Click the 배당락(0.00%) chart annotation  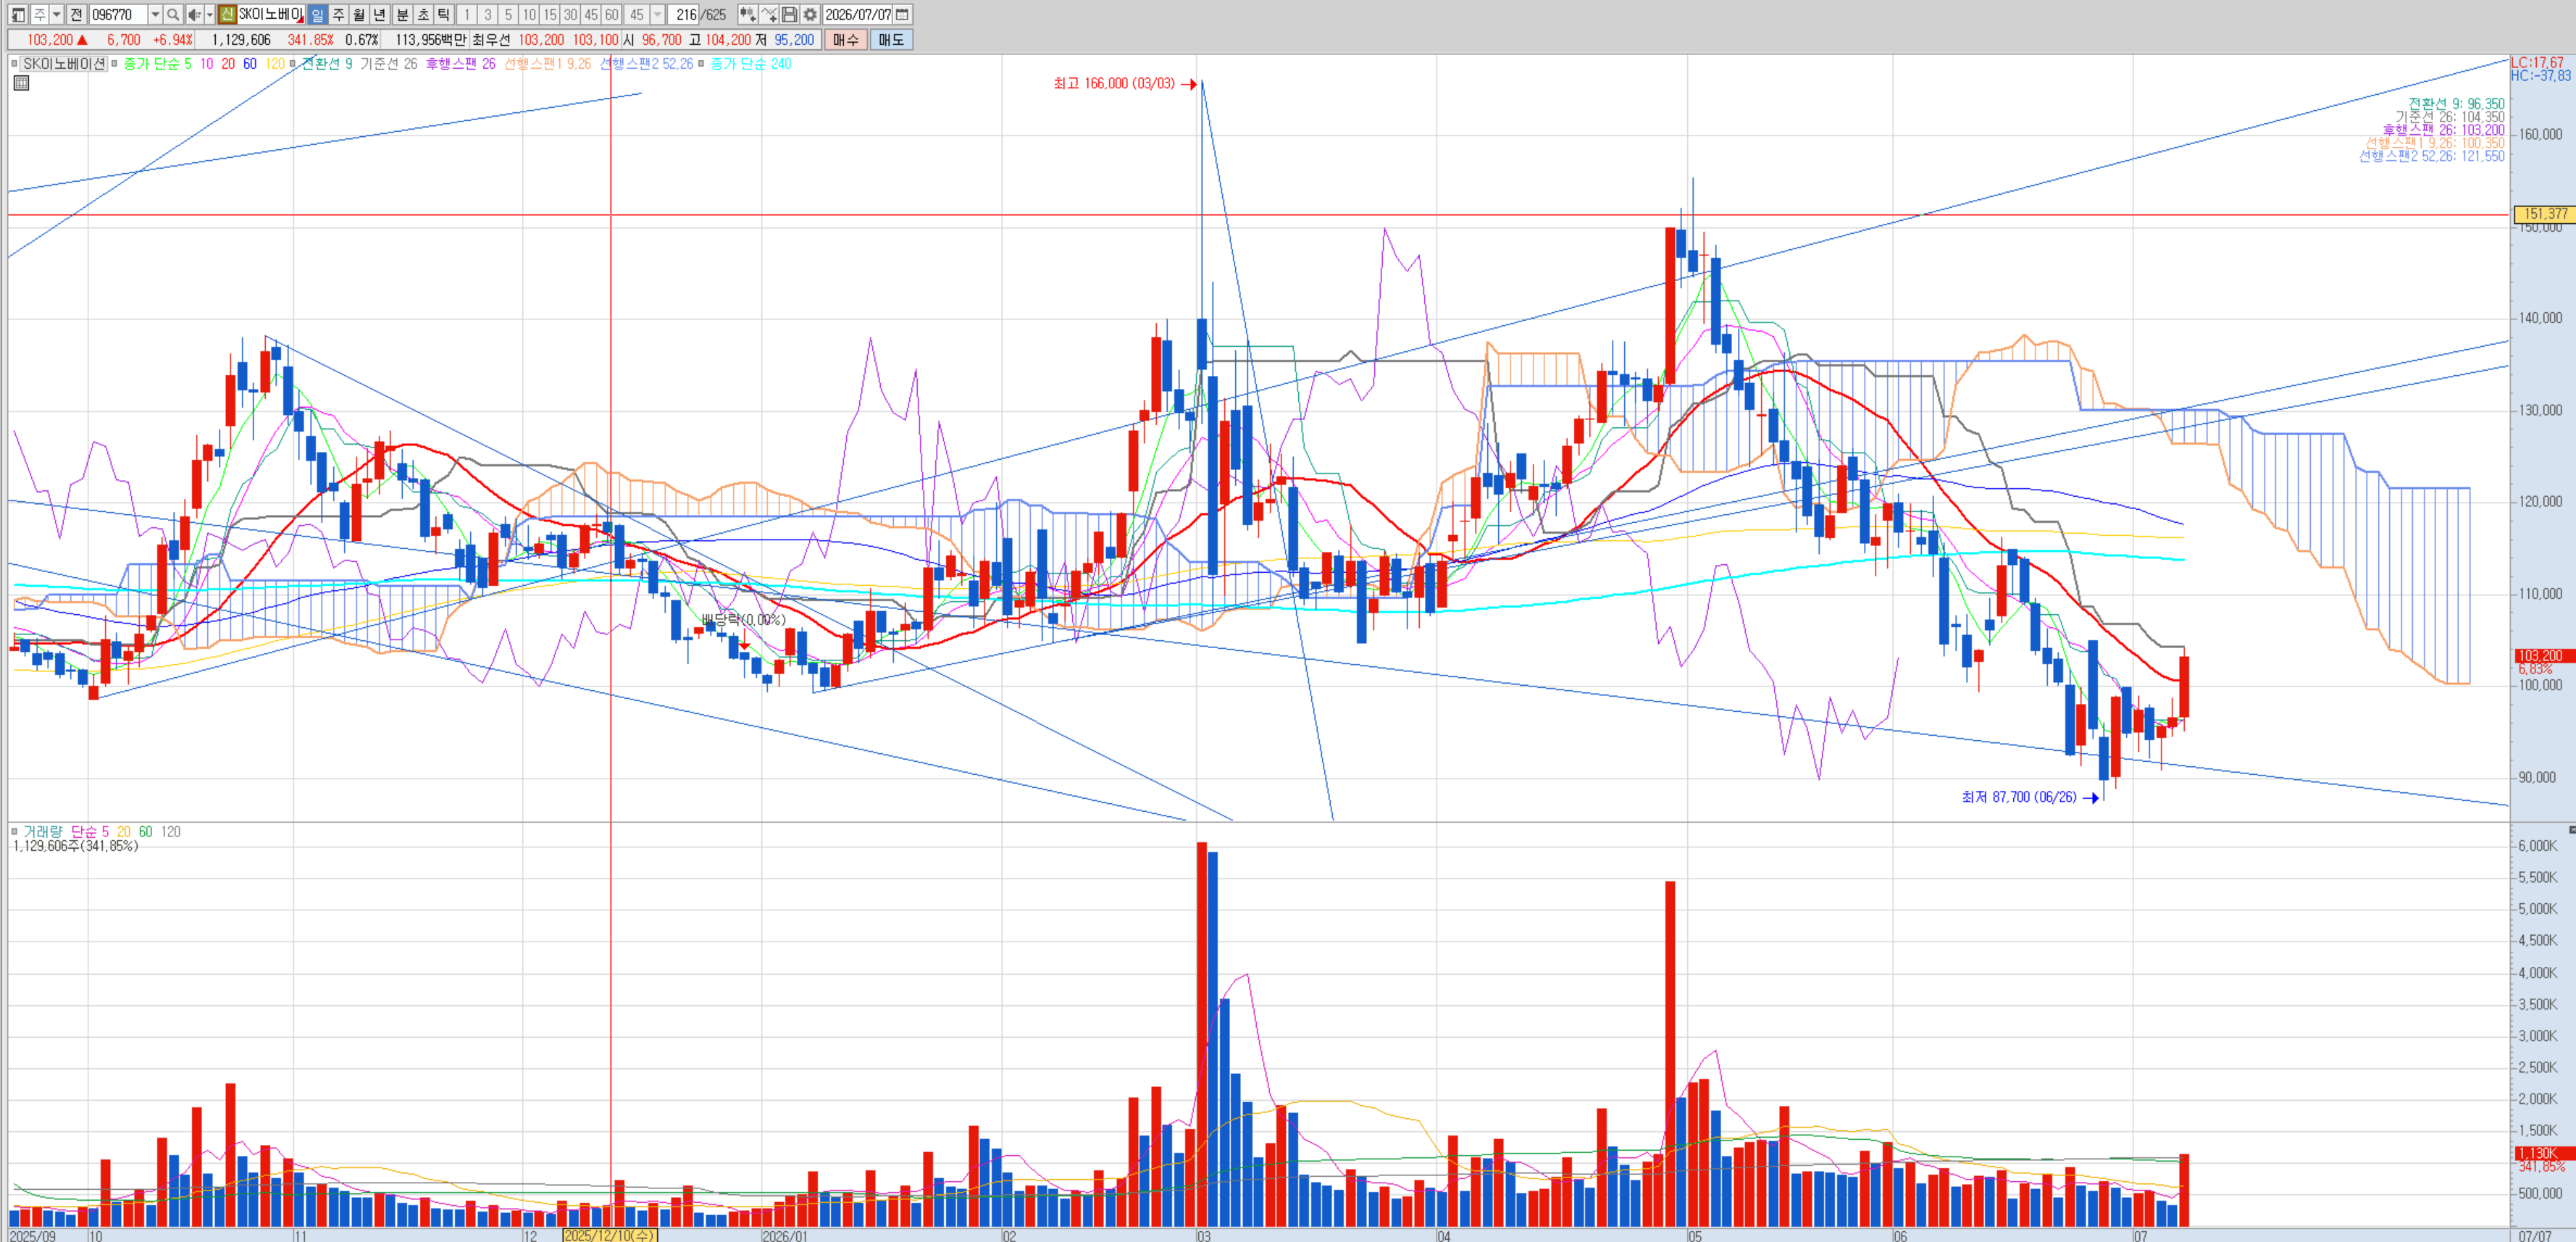click(743, 620)
